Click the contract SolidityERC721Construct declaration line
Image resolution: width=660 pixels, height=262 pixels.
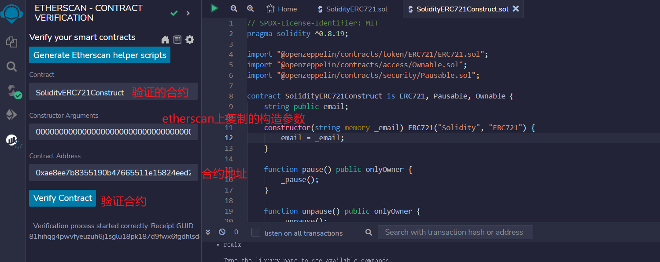pyautogui.click(x=380, y=96)
